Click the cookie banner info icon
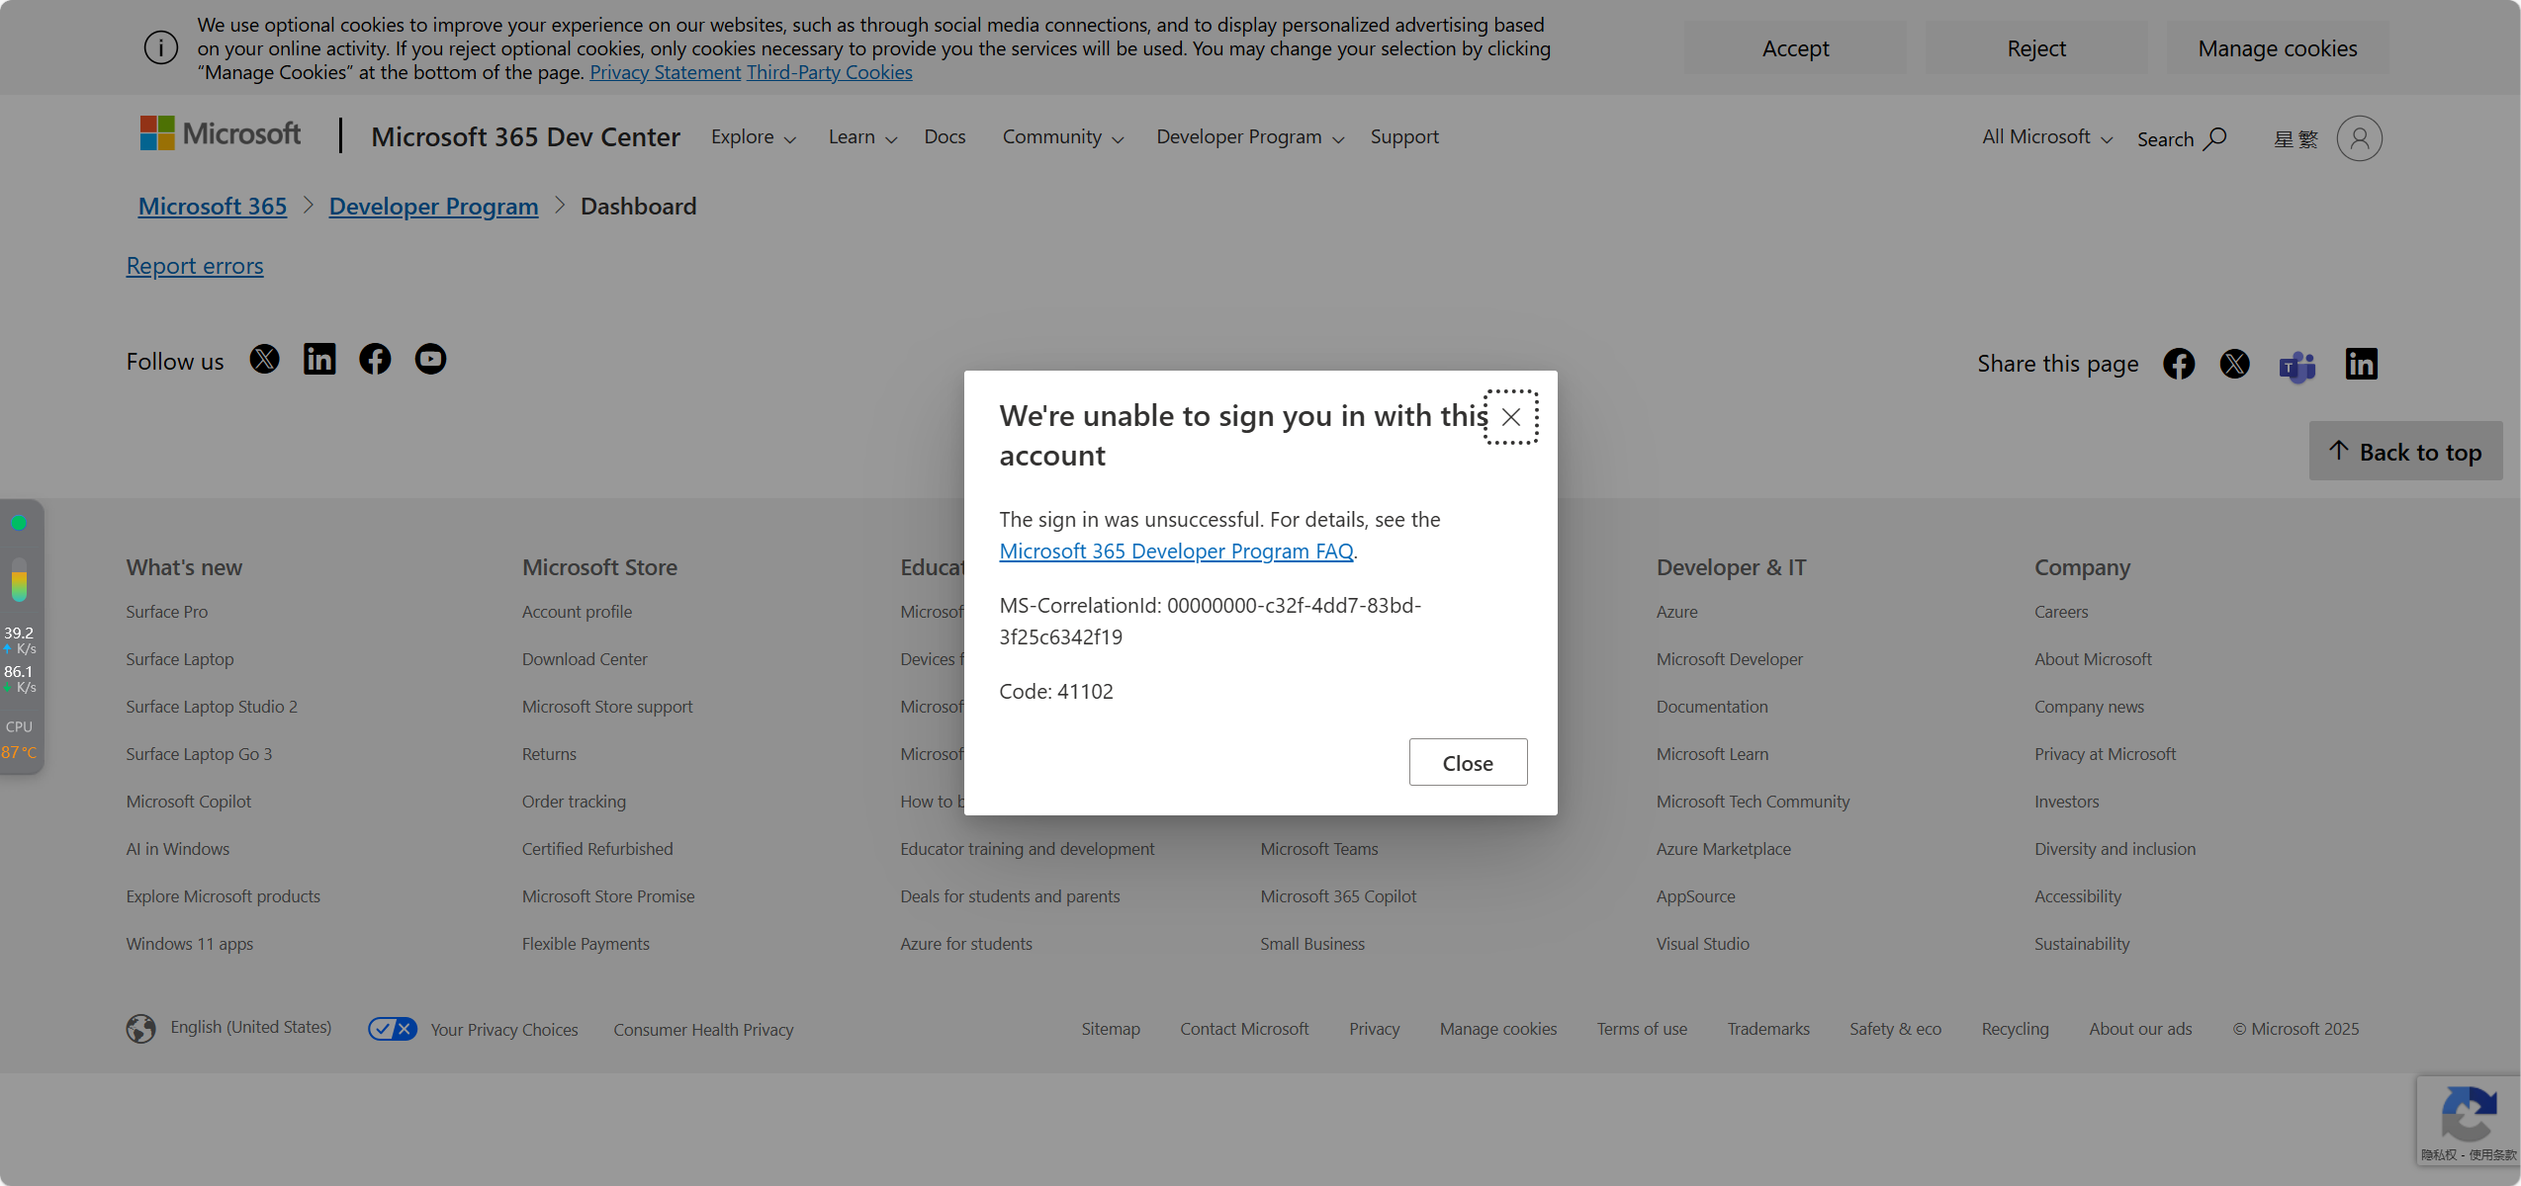 [160, 47]
